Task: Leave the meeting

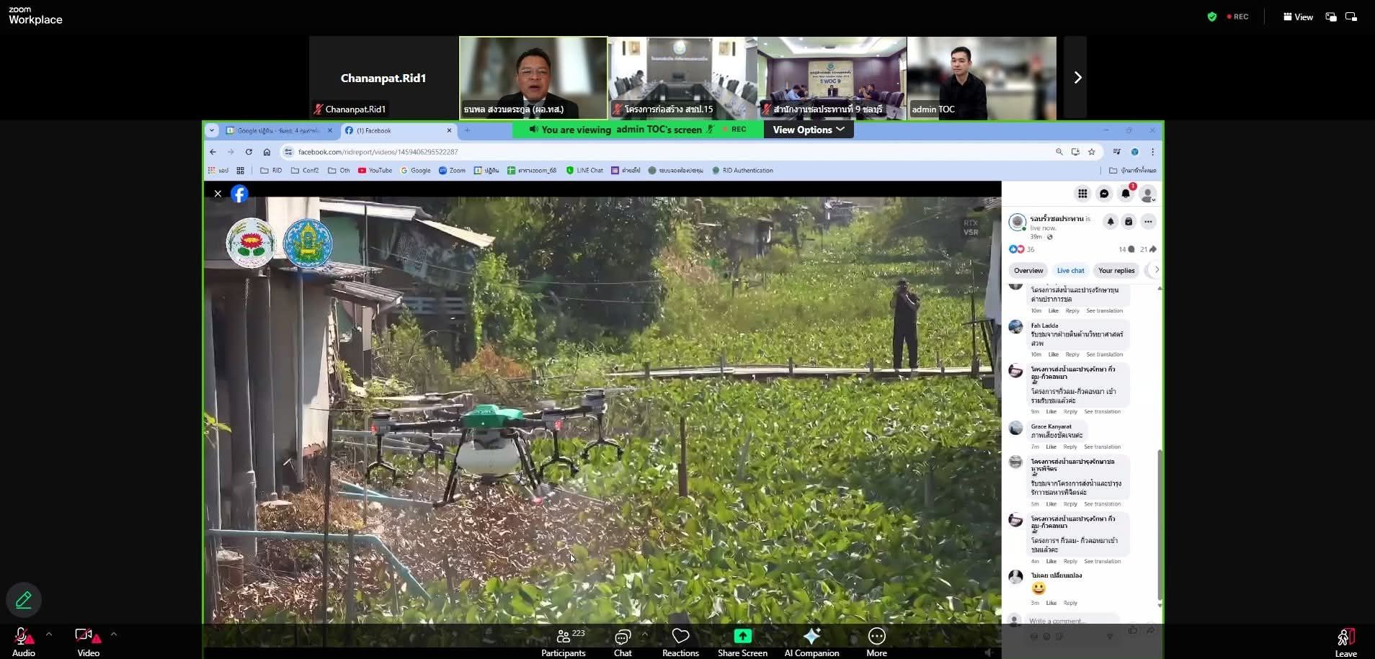Action: [1345, 641]
